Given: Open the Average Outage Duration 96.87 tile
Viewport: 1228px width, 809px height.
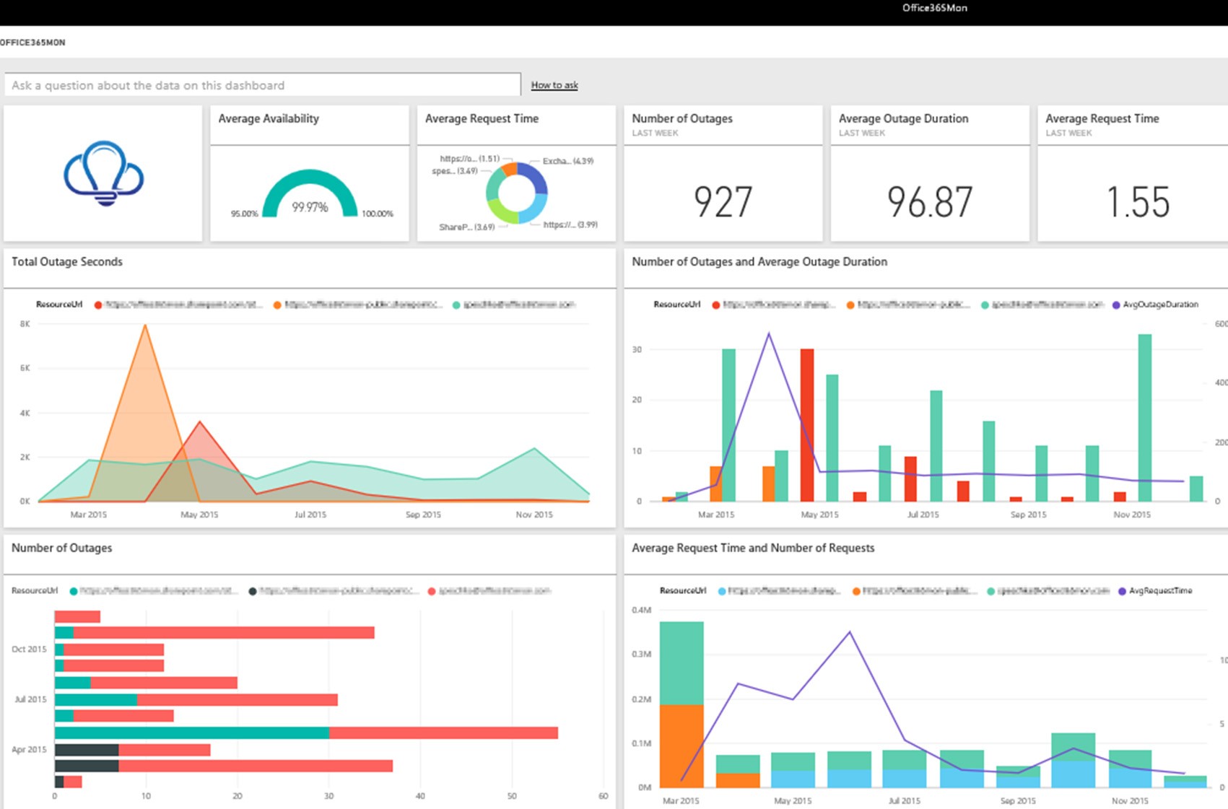Looking at the screenshot, I should pos(930,173).
